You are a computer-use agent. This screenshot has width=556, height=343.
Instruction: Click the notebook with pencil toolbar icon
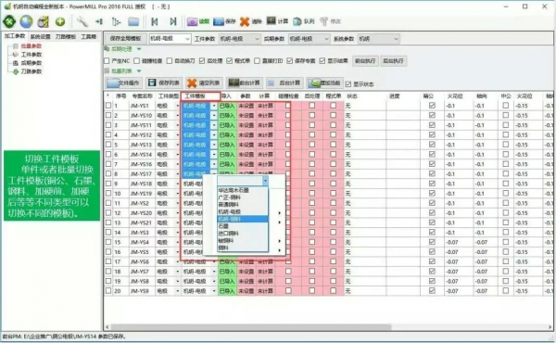(x=44, y=21)
